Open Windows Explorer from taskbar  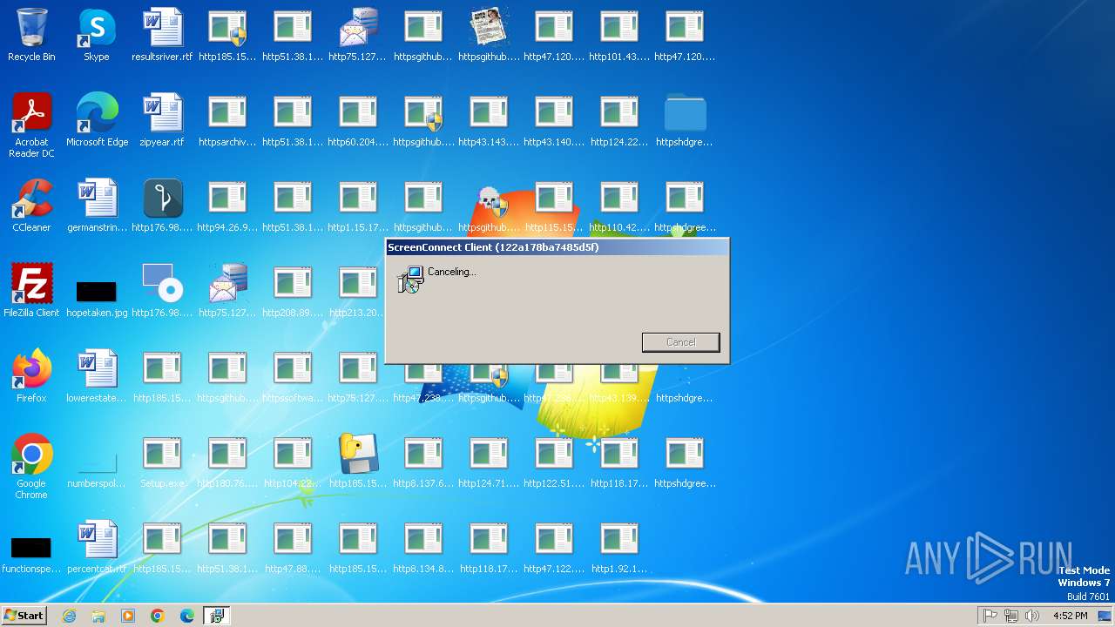tap(98, 616)
